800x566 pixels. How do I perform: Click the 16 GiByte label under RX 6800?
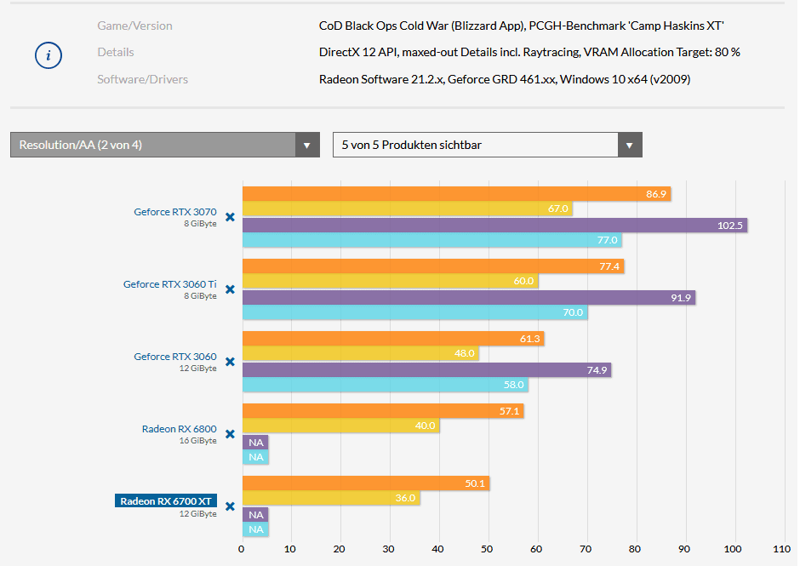[198, 441]
